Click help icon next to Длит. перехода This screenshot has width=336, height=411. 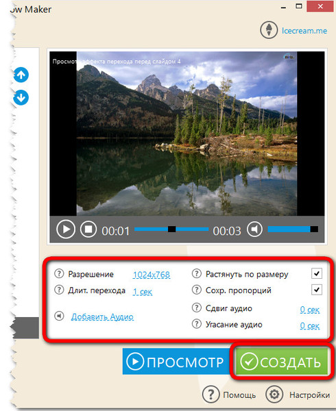pyautogui.click(x=59, y=290)
